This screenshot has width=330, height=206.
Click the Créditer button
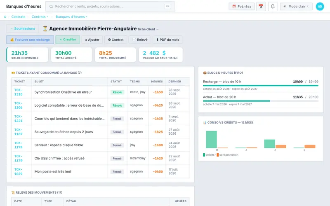click(x=68, y=40)
